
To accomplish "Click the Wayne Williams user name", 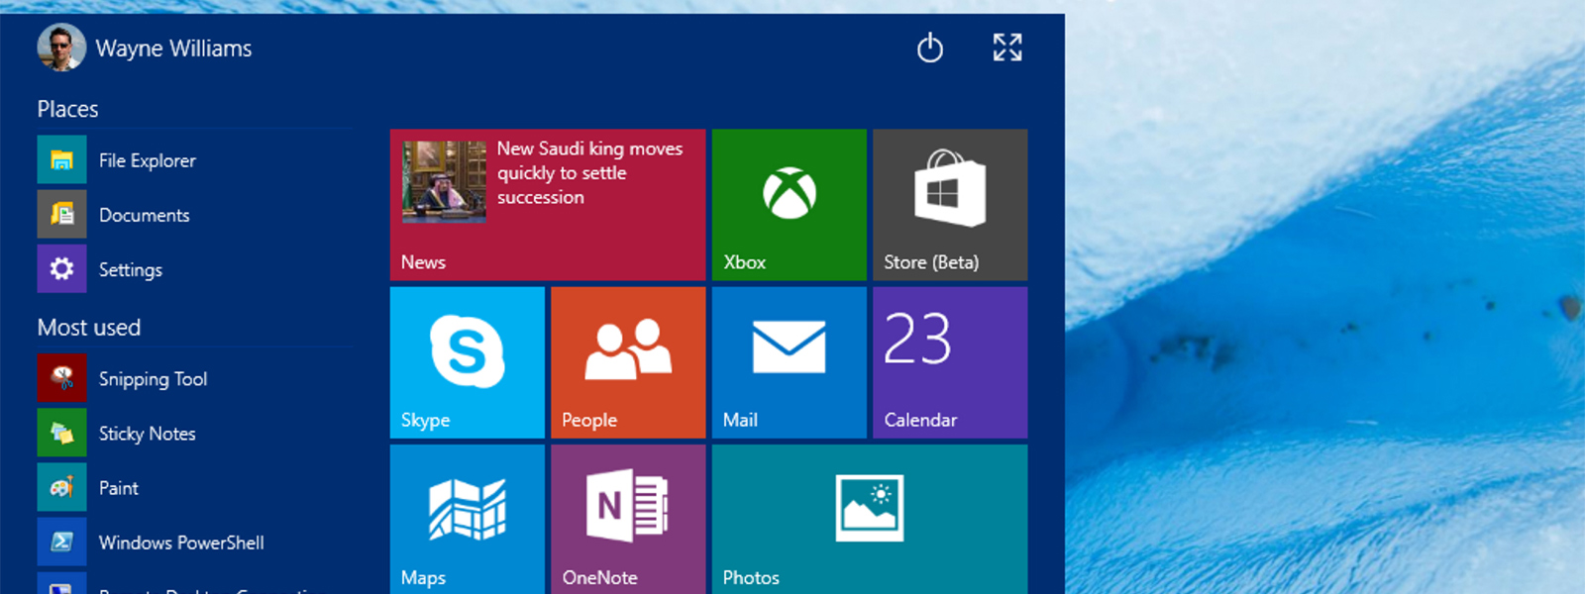I will point(173,49).
